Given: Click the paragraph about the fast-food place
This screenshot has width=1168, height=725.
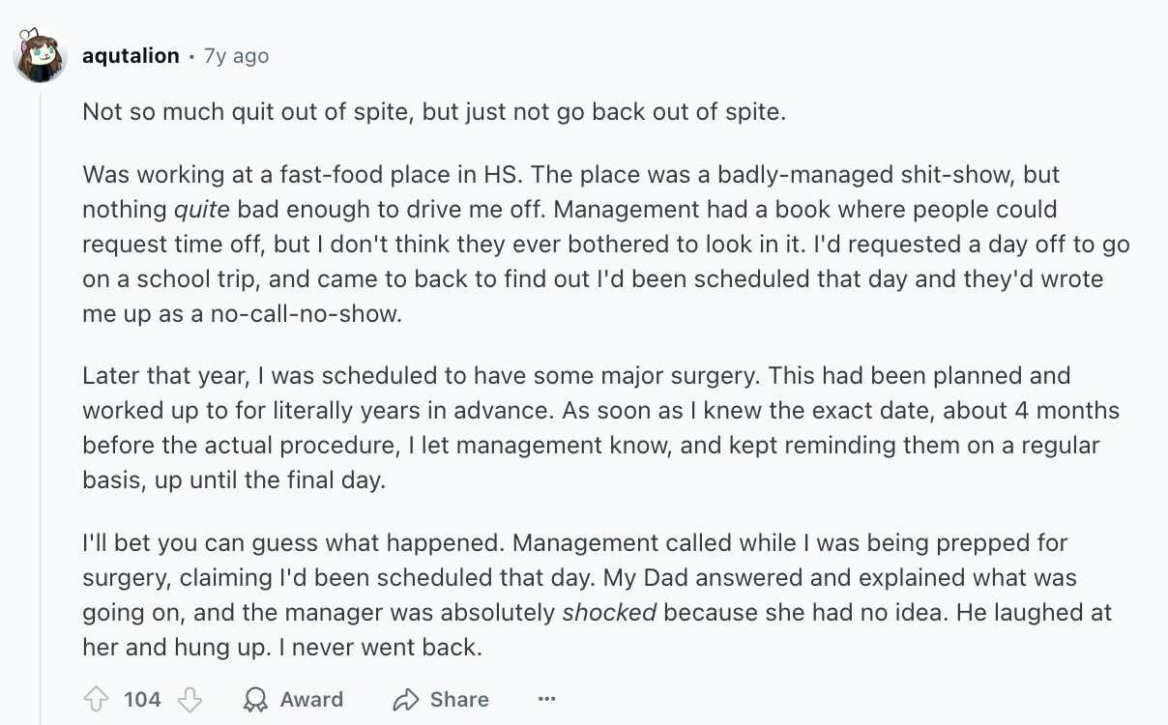Looking at the screenshot, I should 606,245.
